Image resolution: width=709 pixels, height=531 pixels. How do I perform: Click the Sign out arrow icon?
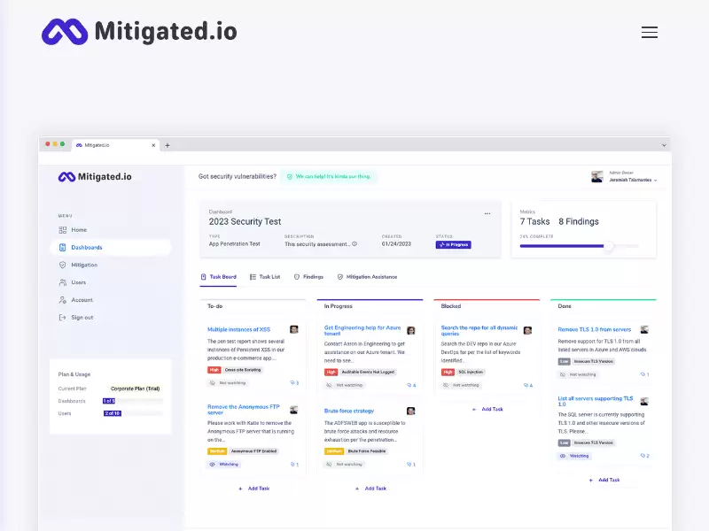click(62, 318)
